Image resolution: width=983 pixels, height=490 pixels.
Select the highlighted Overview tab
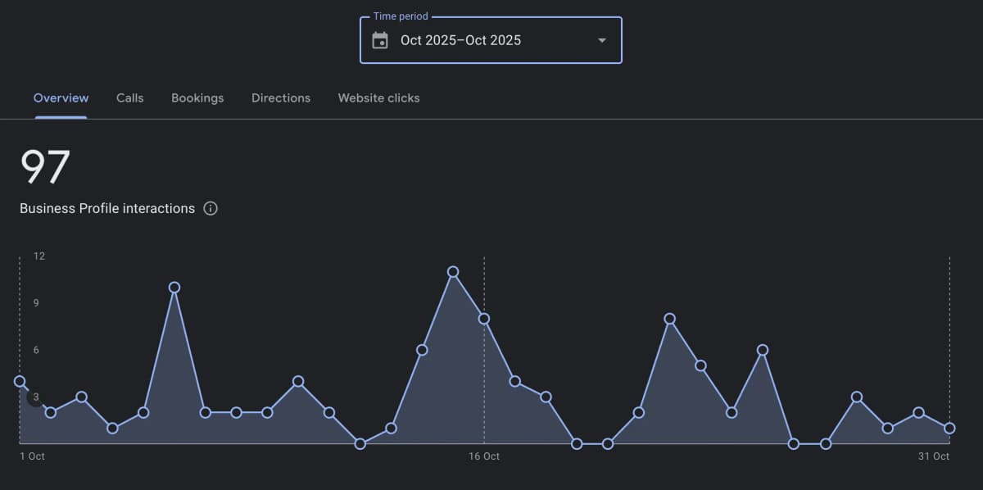click(61, 98)
